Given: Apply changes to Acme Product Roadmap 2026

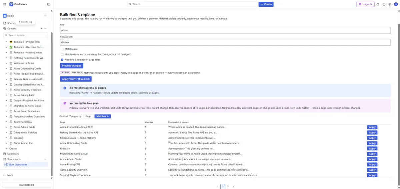Looking at the screenshot, I should click(x=372, y=127).
